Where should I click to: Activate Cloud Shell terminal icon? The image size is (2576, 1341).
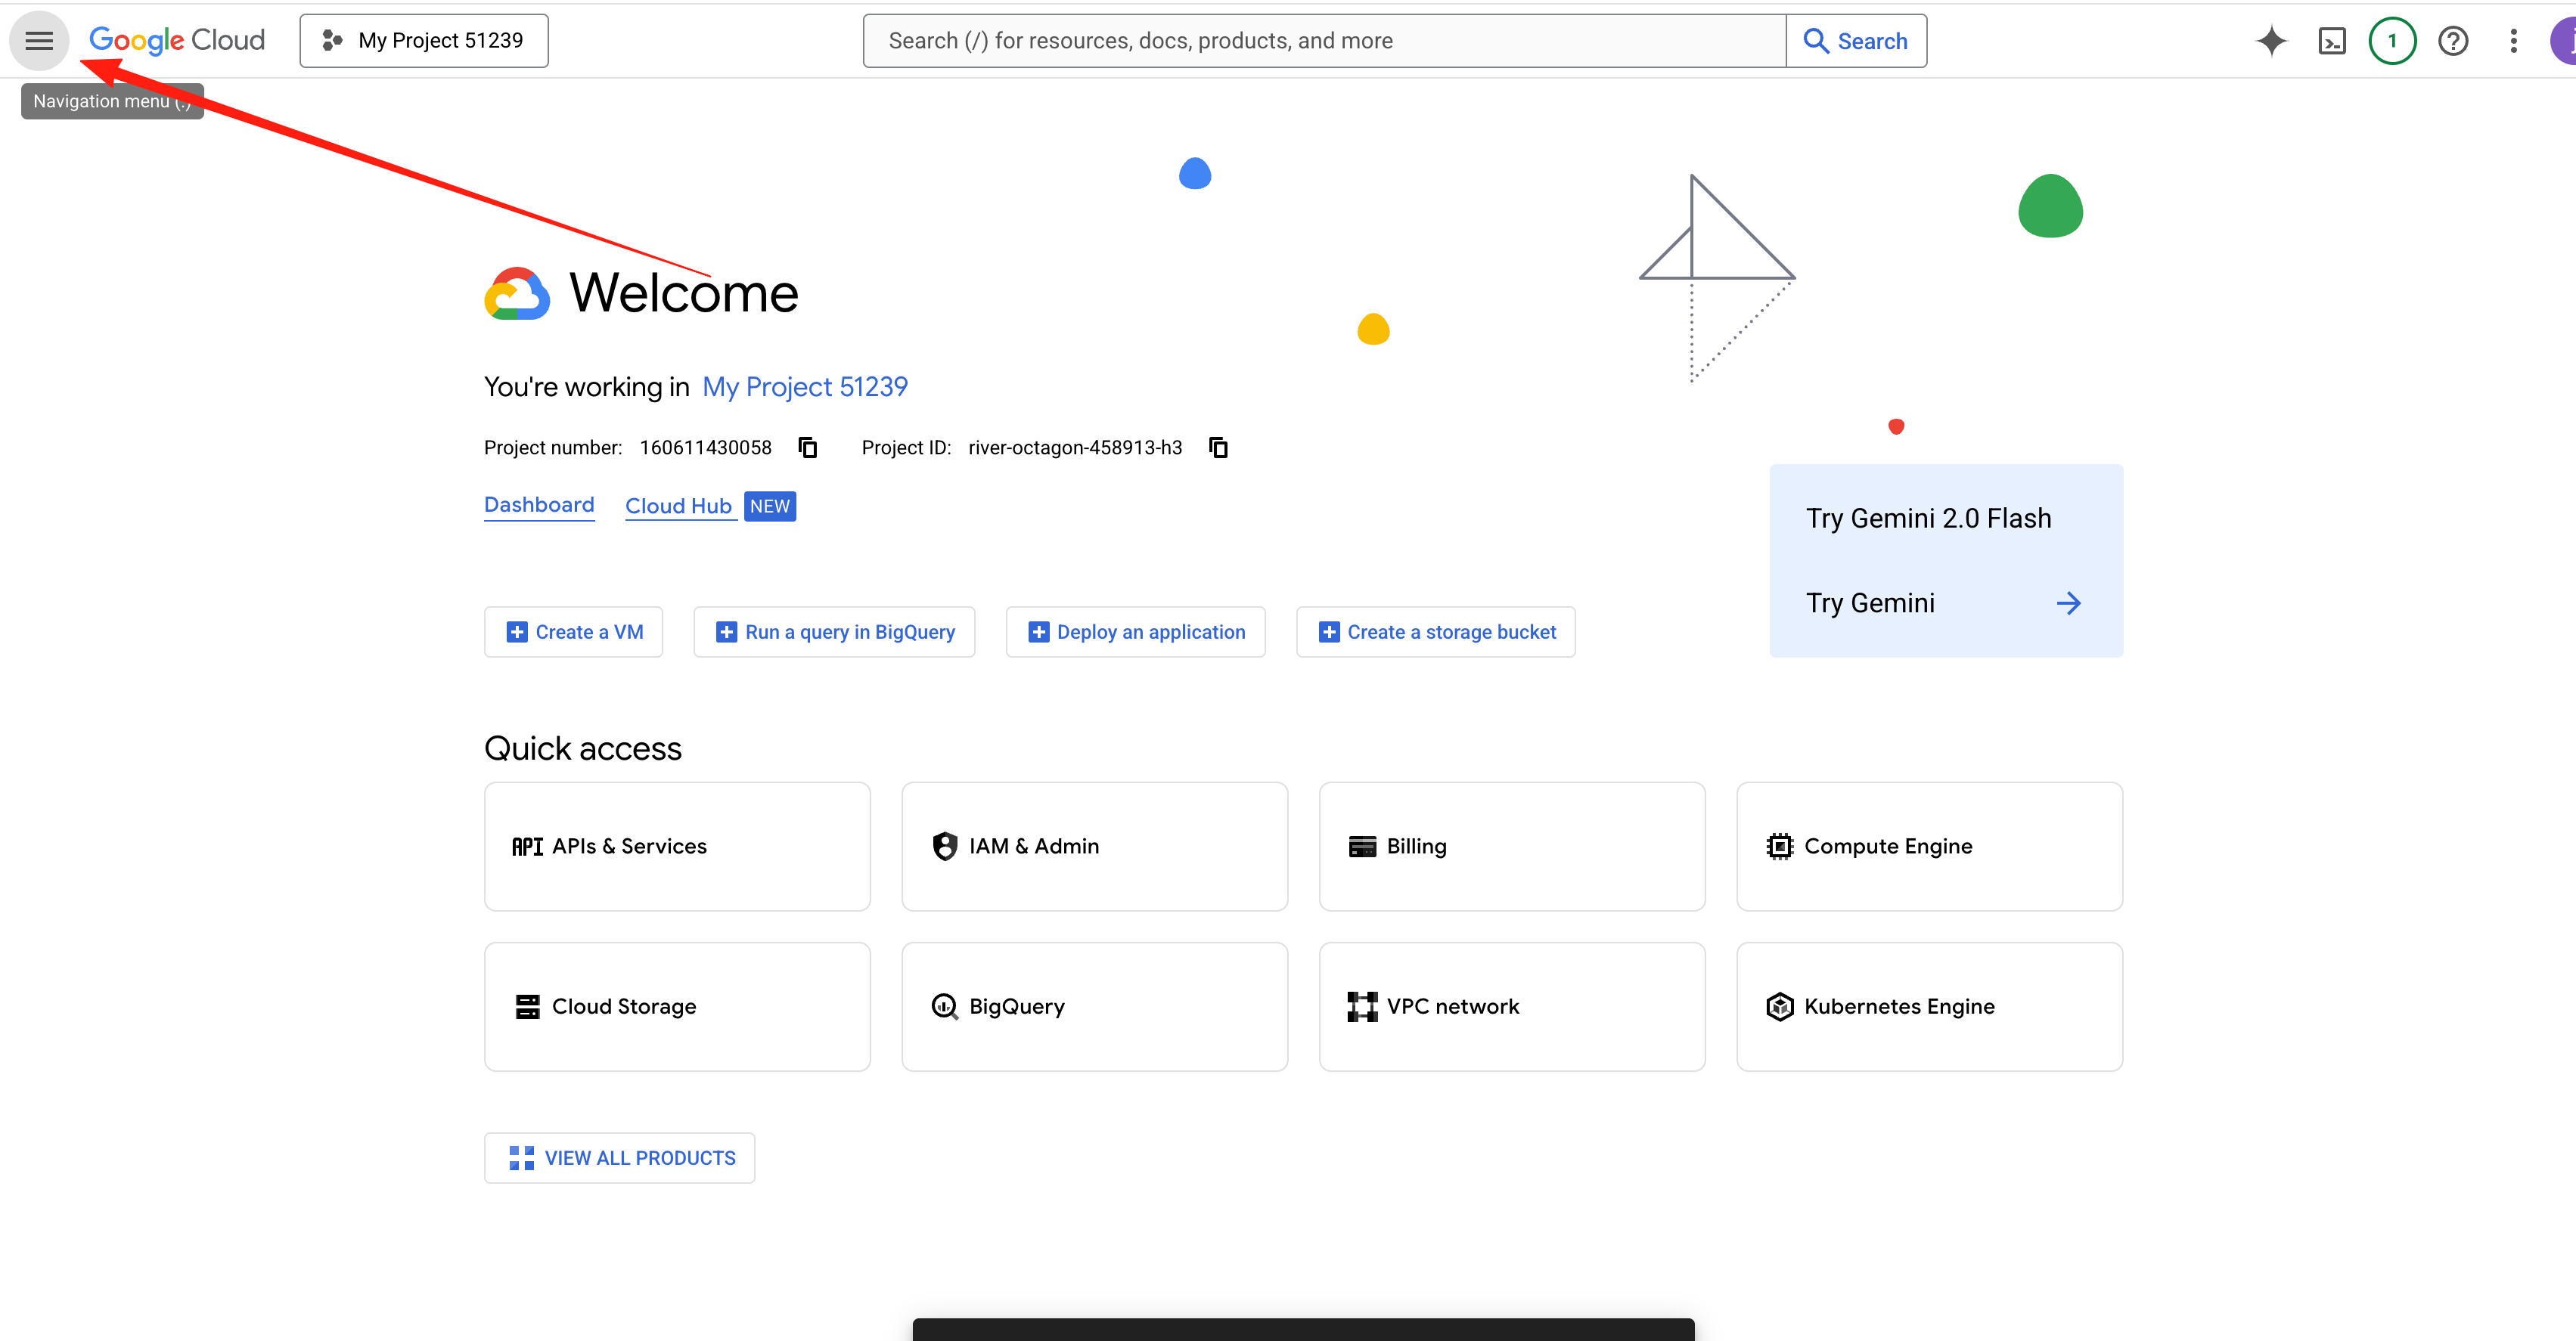point(2332,41)
